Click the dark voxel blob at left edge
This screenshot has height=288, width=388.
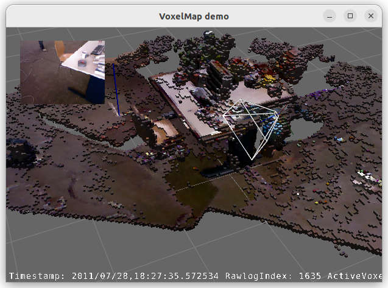[x=18, y=151]
